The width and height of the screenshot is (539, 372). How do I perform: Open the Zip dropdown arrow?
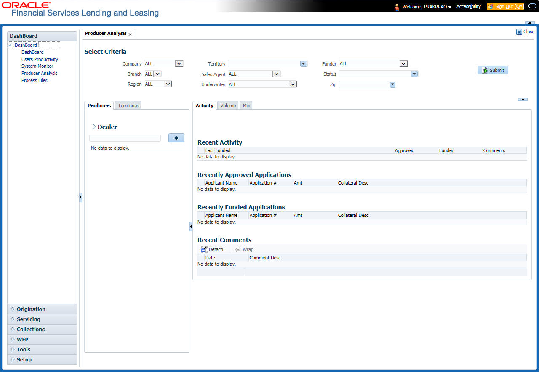pos(392,85)
